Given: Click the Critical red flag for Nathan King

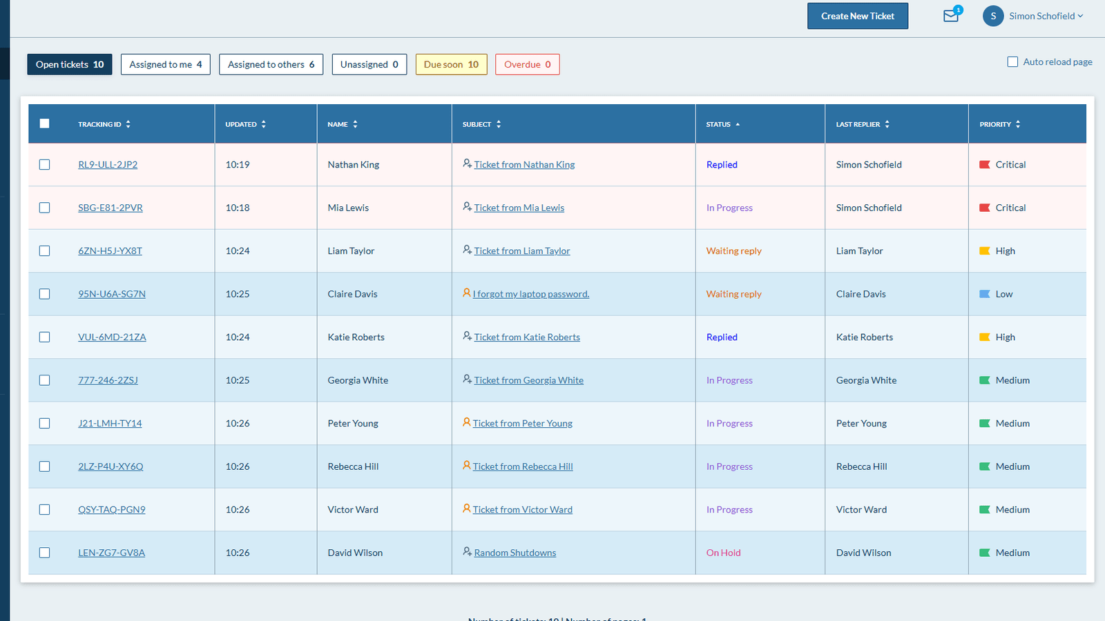Looking at the screenshot, I should (985, 165).
